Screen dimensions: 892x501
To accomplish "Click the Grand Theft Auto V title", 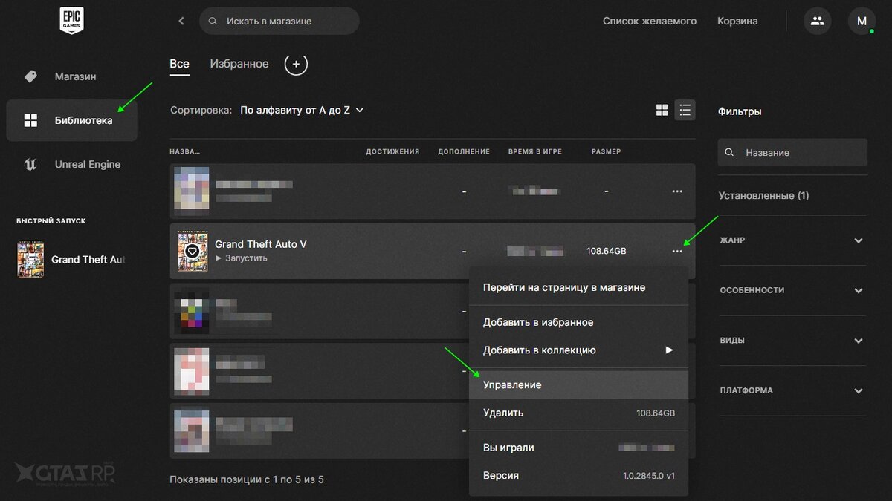I will pos(261,244).
